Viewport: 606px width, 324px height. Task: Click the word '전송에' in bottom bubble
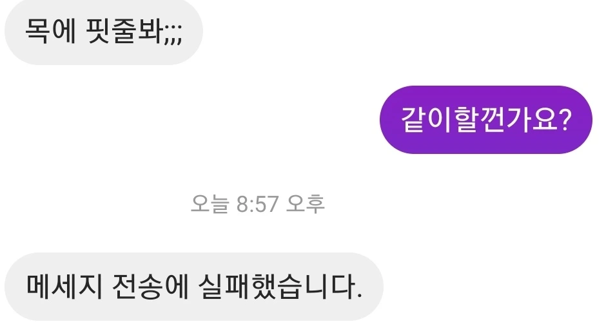click(150, 287)
